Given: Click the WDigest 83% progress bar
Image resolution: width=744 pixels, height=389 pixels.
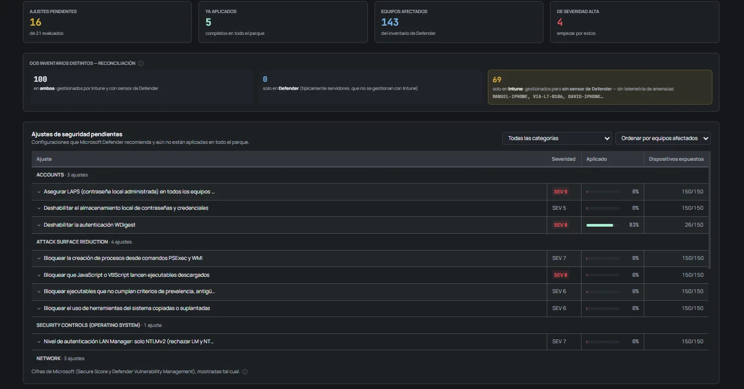Looking at the screenshot, I should pyautogui.click(x=603, y=225).
